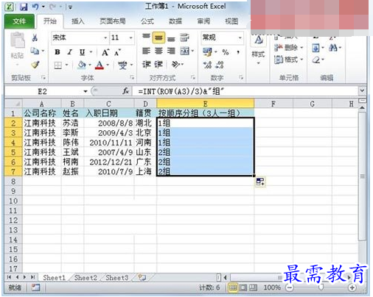The height and width of the screenshot is (297, 373).
Task: Toggle center text alignment
Action: tap(158, 51)
